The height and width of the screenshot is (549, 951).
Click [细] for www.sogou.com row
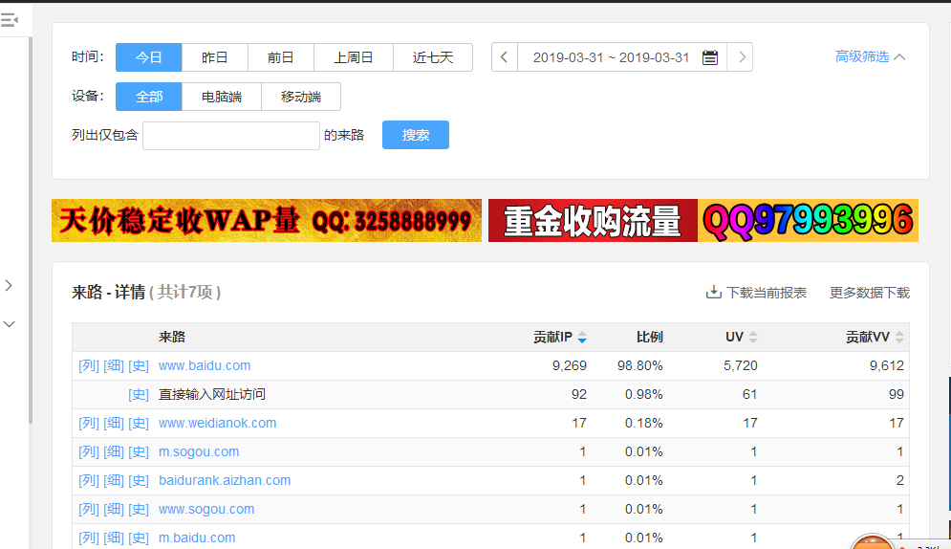(114, 509)
